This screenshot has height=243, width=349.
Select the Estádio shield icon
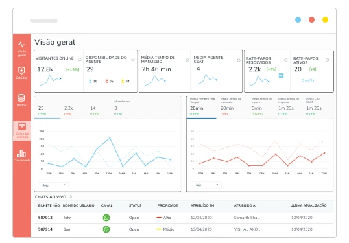coord(21,71)
